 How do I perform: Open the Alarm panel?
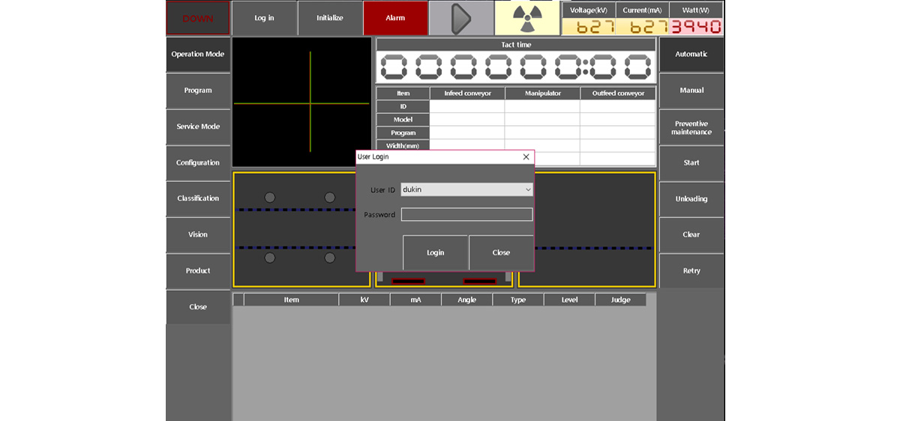pyautogui.click(x=395, y=18)
